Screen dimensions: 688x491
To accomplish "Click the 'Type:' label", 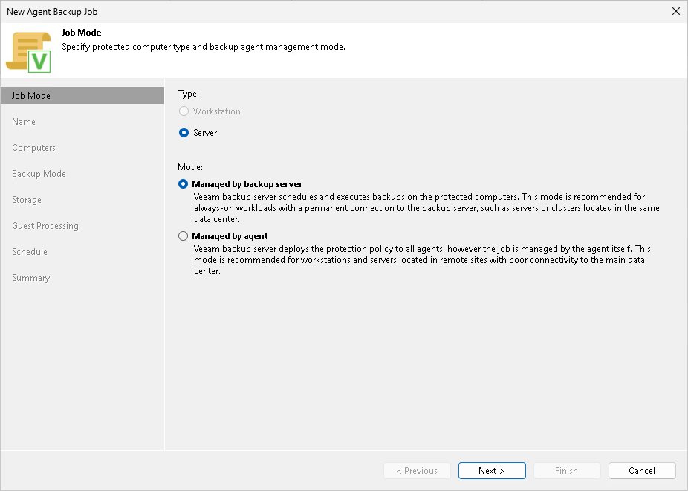I will [189, 94].
